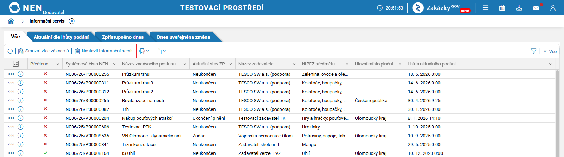Screen dimensions: 564x157
Task: Open the hamburger menu in header
Action: pos(485,8)
